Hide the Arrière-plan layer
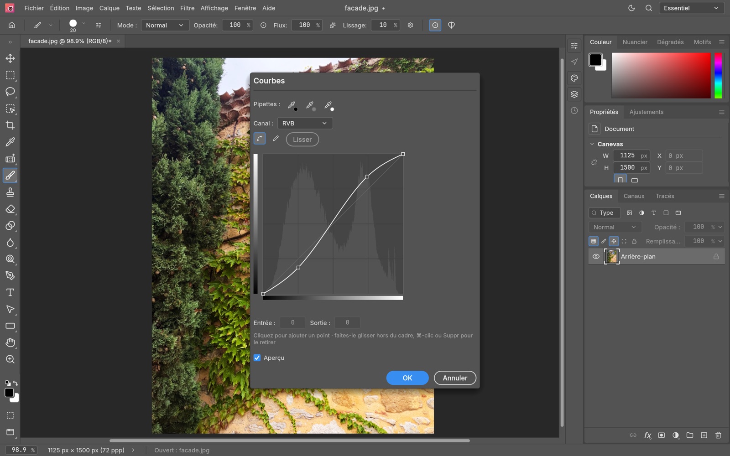Image resolution: width=730 pixels, height=456 pixels. point(596,257)
